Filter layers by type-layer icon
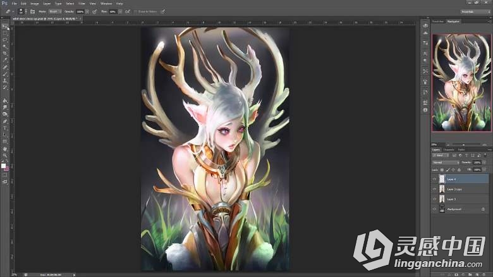The image size is (493, 277). pyautogui.click(x=466, y=156)
